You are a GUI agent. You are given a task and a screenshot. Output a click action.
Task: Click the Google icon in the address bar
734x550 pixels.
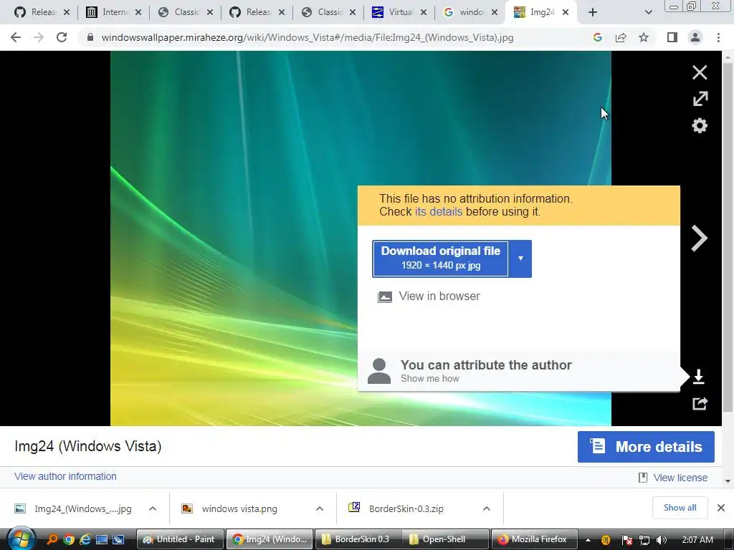coord(597,37)
